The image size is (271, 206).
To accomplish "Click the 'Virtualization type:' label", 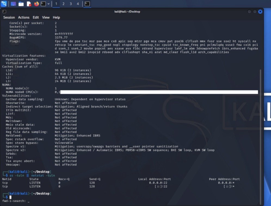I will (x=24, y=63).
